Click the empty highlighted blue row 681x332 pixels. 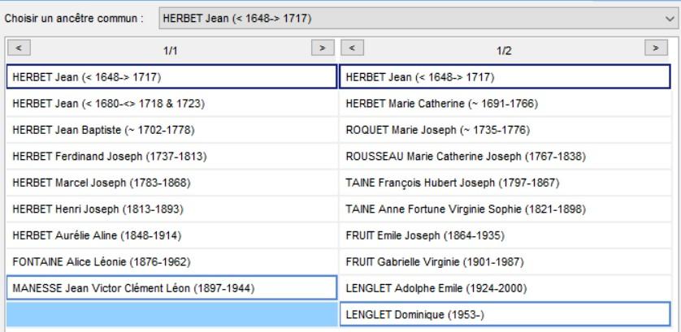coord(172,315)
